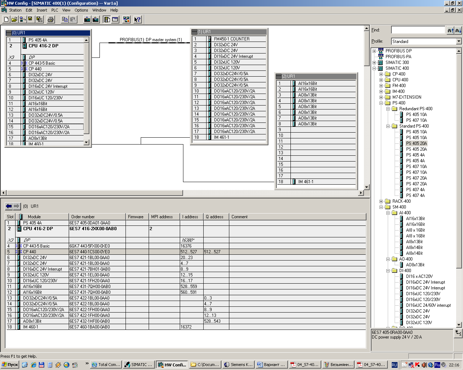Image resolution: width=463 pixels, height=370 pixels.
Task: Click the I address column header
Action: pyautogui.click(x=192, y=217)
